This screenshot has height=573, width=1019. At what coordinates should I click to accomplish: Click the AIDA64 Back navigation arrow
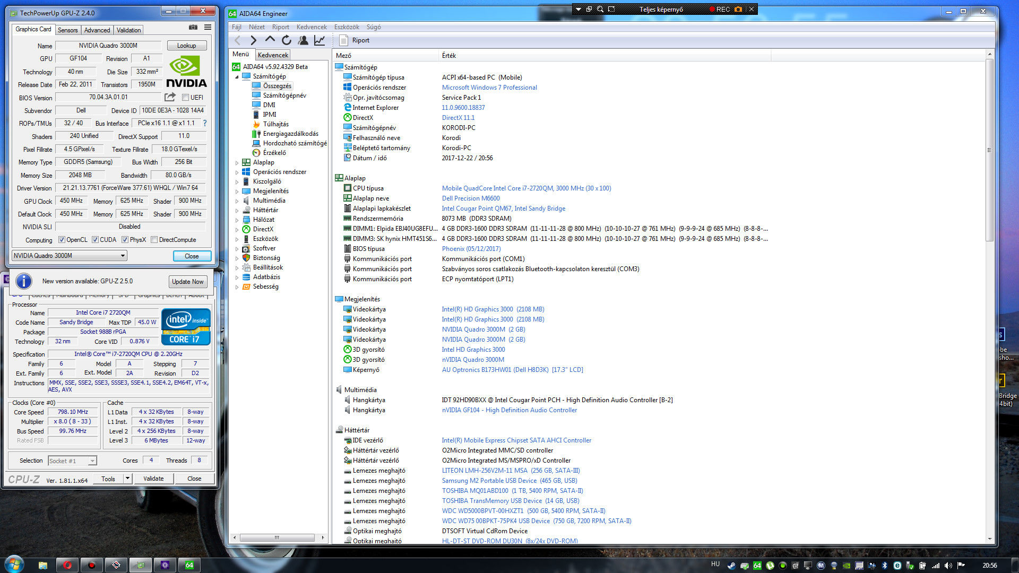coord(238,40)
